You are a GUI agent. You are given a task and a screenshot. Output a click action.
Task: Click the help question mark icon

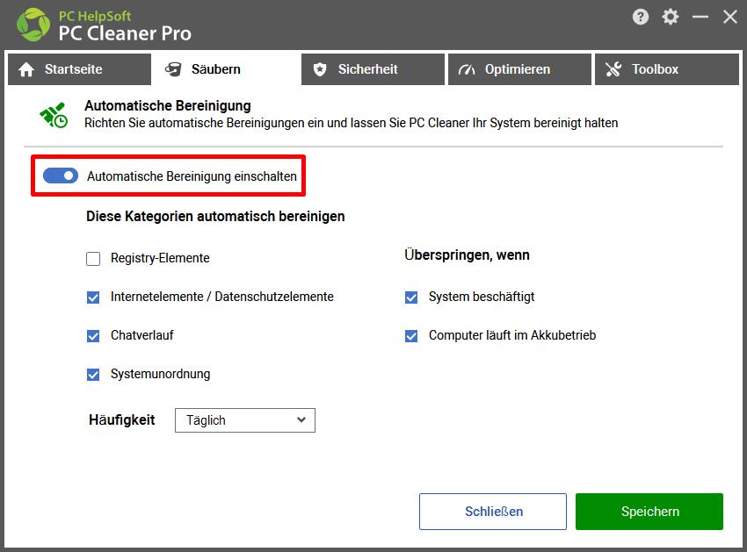click(641, 18)
